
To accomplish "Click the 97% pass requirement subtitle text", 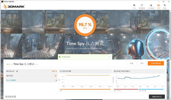I will pos(84,48).
